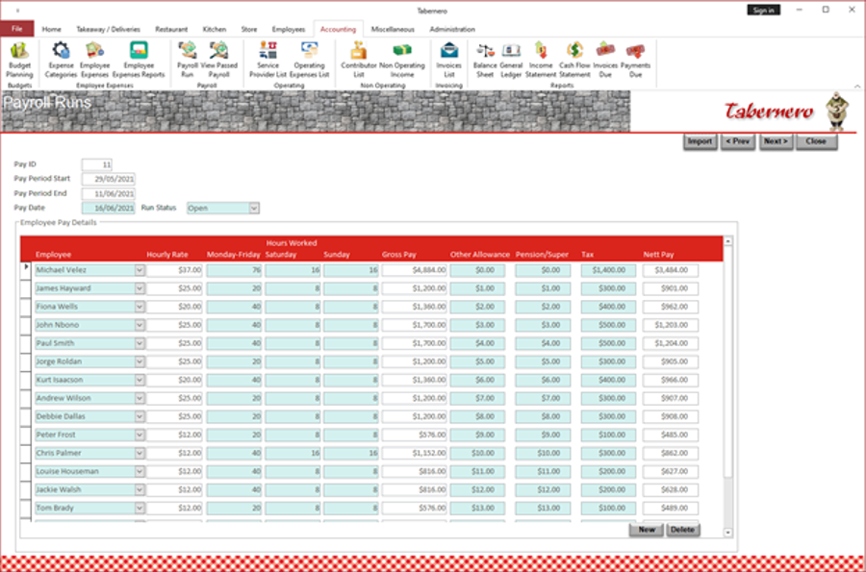Screen dimensions: 866x572
Task: Click the Hourly Rate for Fiona Wells
Action: pos(174,307)
